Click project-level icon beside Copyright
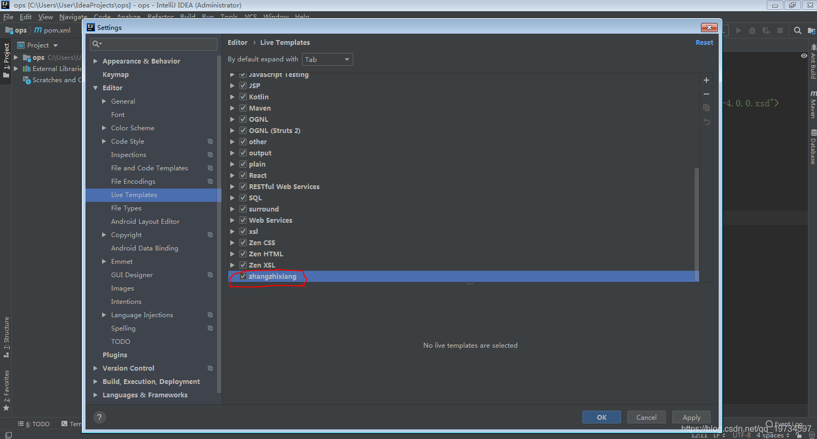The width and height of the screenshot is (817, 439). pyautogui.click(x=210, y=235)
